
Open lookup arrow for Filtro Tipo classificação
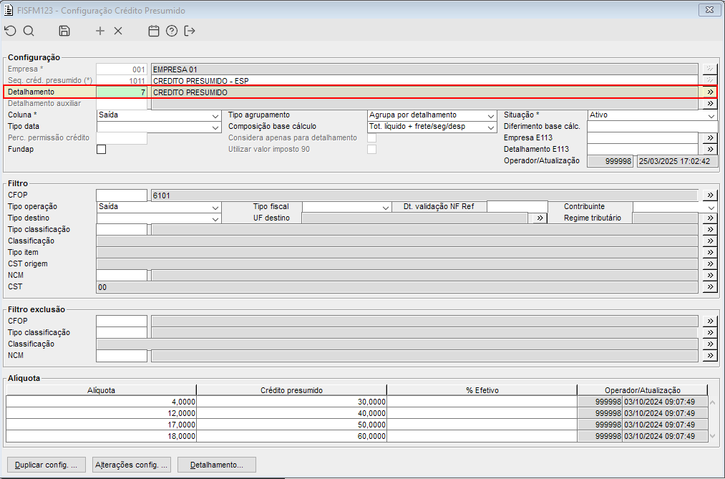(x=710, y=229)
